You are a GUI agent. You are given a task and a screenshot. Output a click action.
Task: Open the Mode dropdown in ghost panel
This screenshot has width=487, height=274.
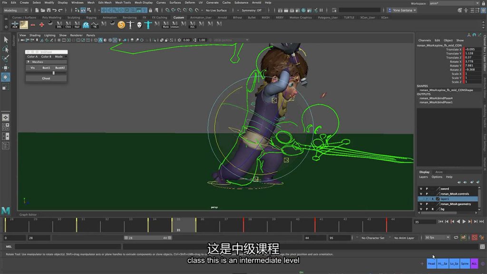(59, 57)
